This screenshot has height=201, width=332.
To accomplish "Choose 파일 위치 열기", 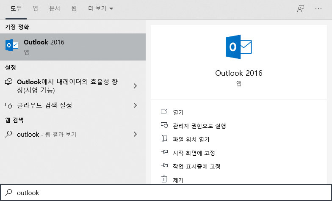I will tap(191, 140).
